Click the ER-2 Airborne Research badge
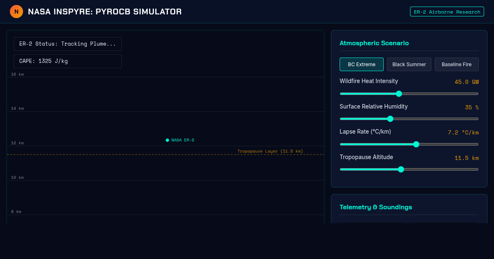 (x=447, y=12)
